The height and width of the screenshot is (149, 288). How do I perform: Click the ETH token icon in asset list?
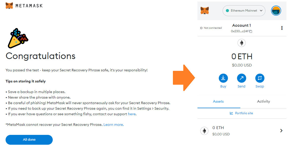[204, 131]
